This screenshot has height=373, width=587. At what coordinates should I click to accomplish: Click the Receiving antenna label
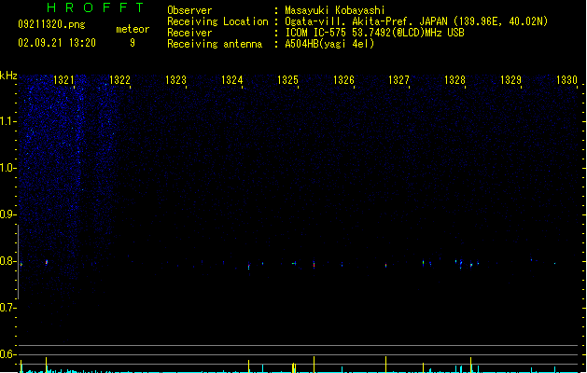(215, 44)
